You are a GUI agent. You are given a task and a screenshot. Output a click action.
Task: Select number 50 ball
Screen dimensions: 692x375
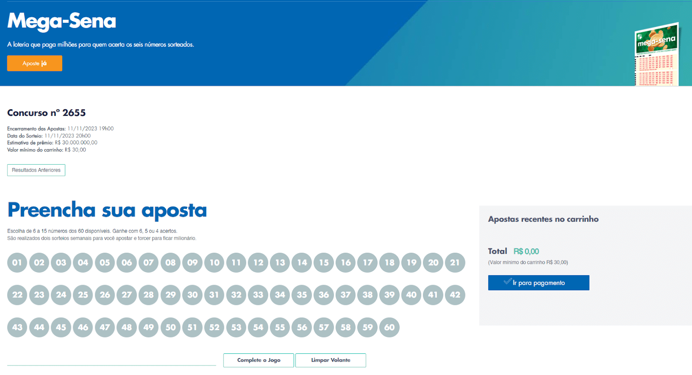171,327
